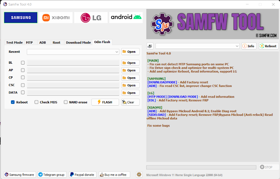Click the device manager icon beside port dropdown
Viewport: 280px width, 179px height.
[150, 46]
